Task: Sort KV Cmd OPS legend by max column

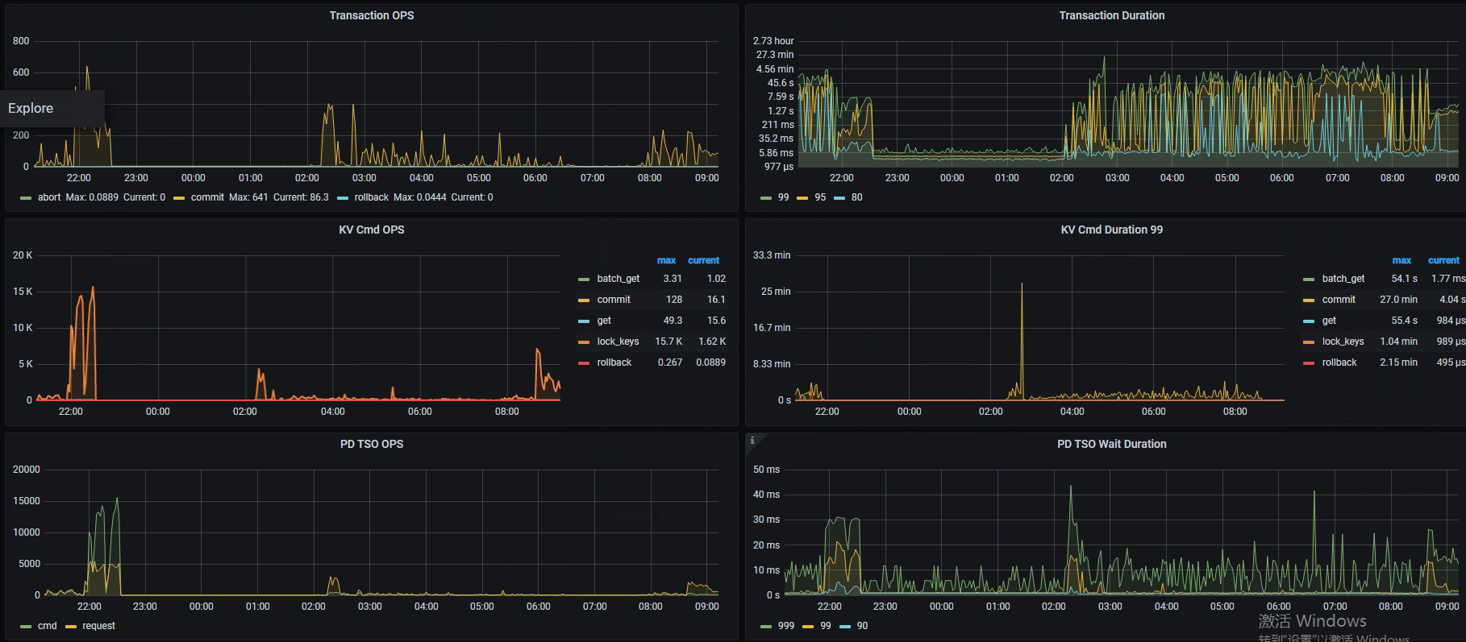Action: 666,260
